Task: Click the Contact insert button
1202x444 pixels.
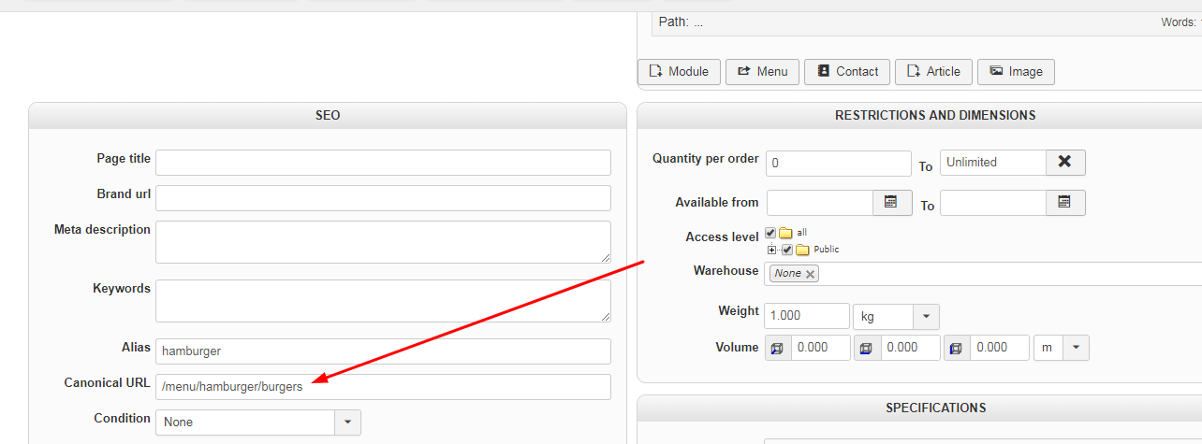Action: point(847,71)
